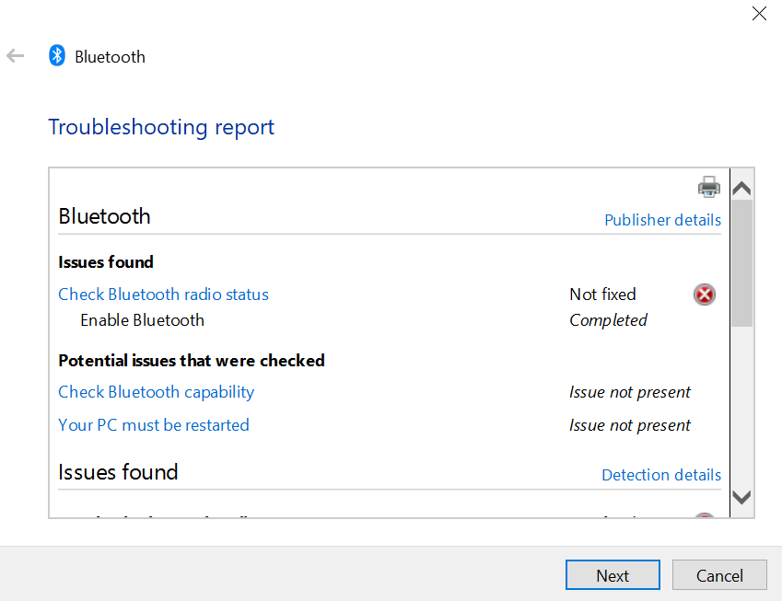Click the scrollbar down arrow
Screen dimensions: 782x601
(741, 497)
